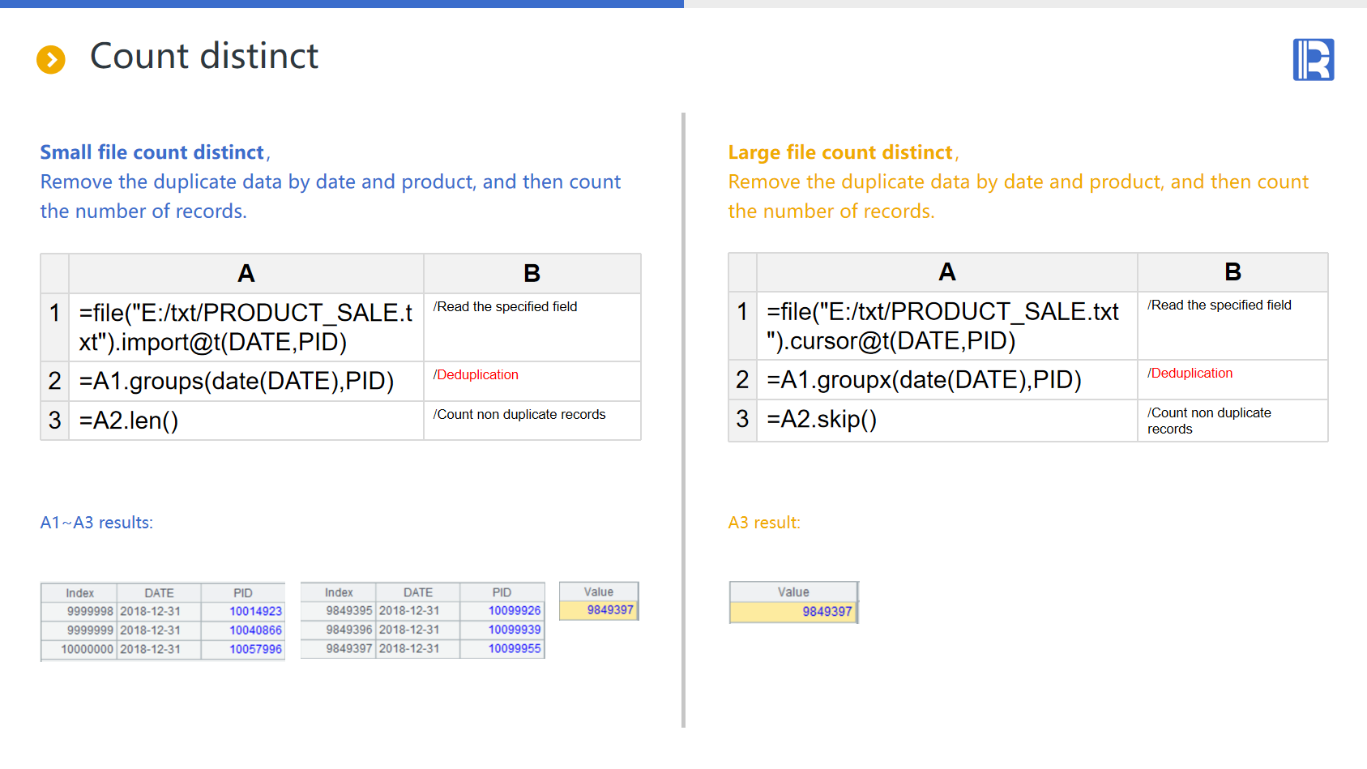Select PID value 10099955

514,648
